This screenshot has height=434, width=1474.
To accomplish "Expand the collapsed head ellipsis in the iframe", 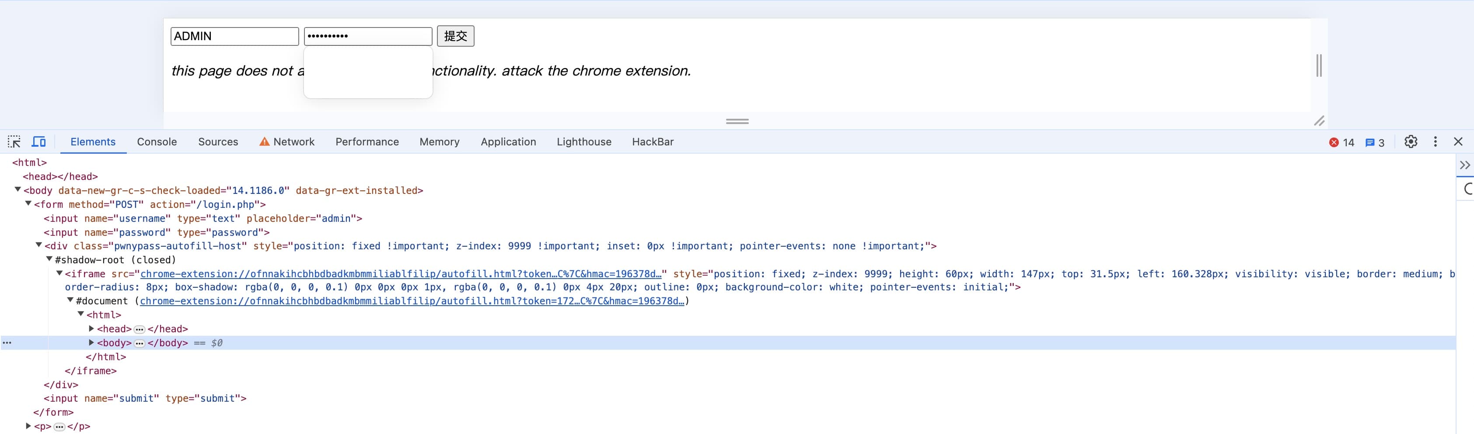I will click(x=140, y=330).
